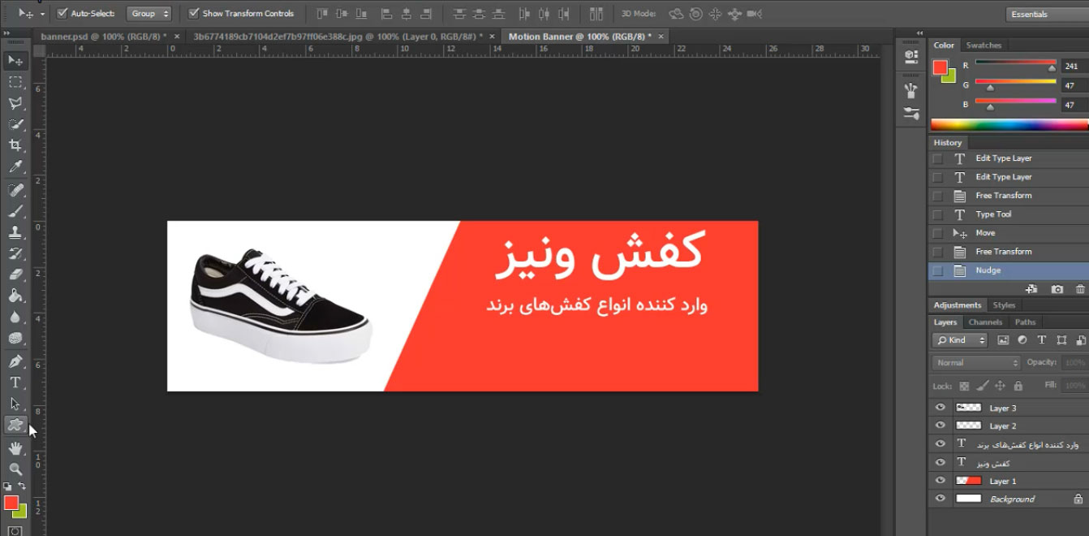Viewport: 1089px width, 536px height.
Task: Switch to the Swatches panel tab
Action: pyautogui.click(x=984, y=45)
